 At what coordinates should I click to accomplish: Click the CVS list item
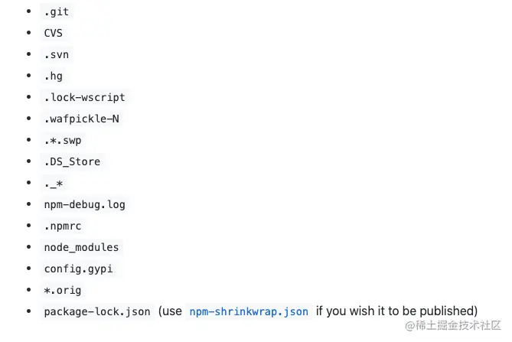54,34
